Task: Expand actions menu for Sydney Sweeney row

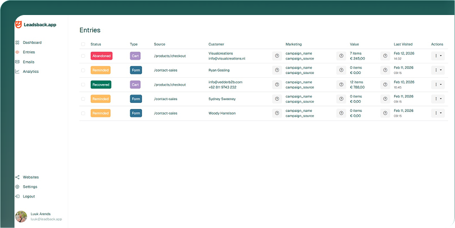Action: (x=438, y=99)
